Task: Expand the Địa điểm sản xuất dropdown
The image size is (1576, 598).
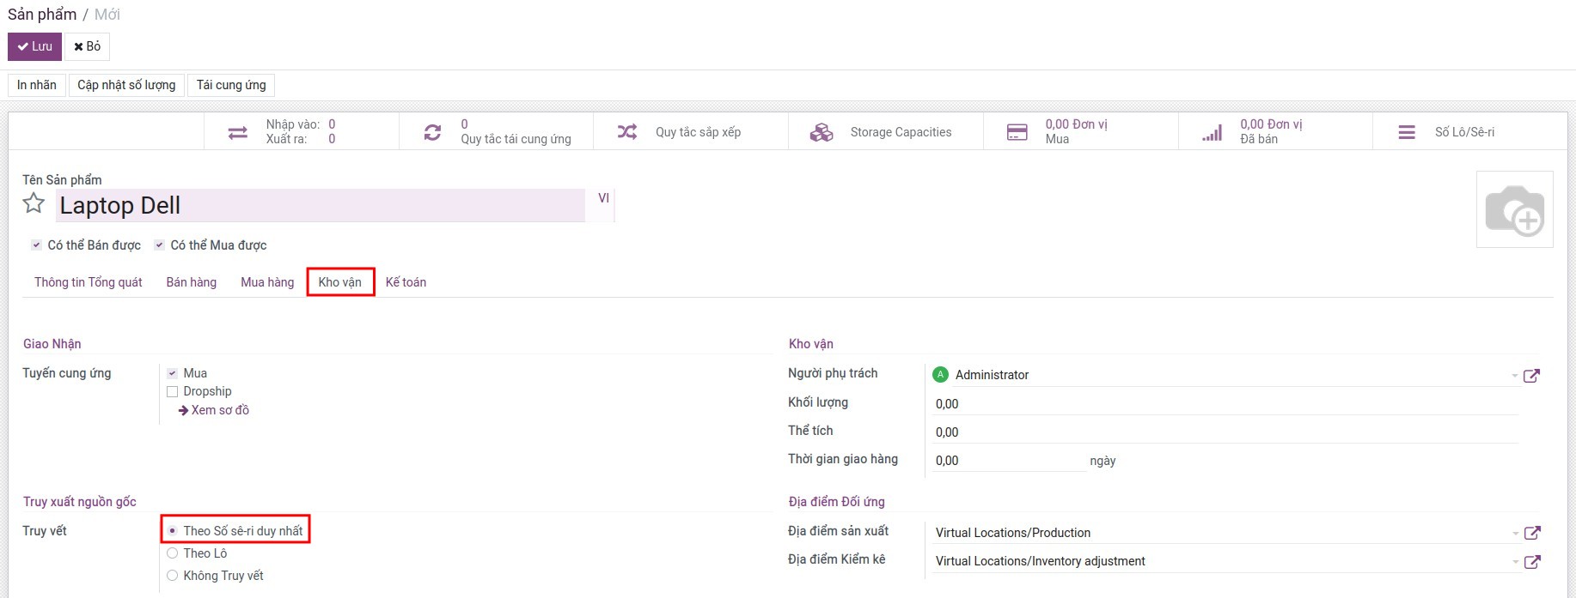Action: click(x=1514, y=534)
